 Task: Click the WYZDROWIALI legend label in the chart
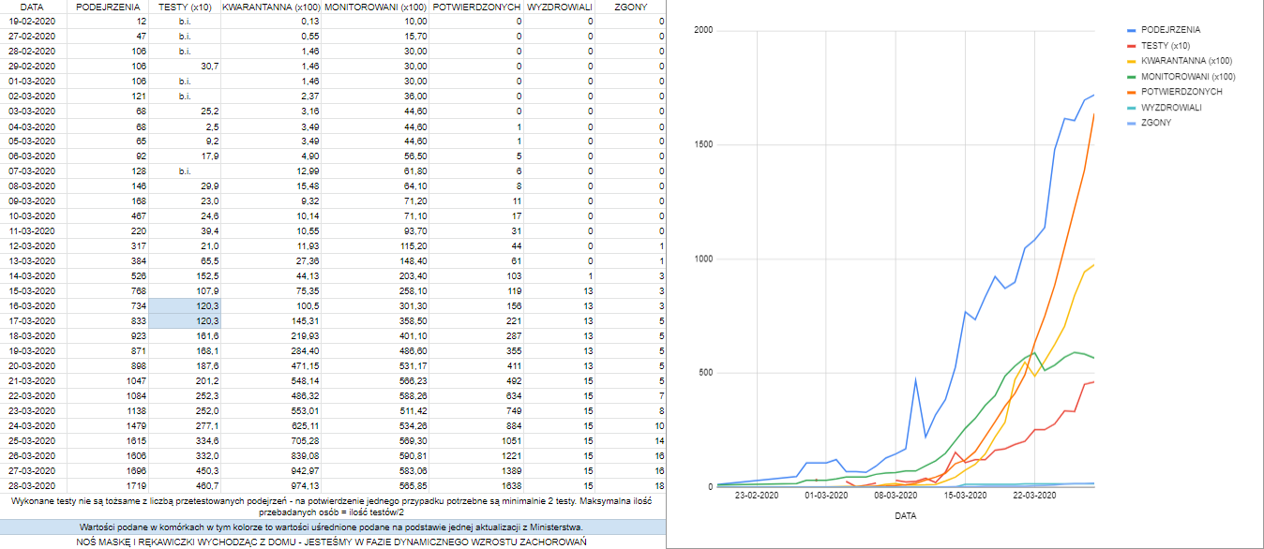[1171, 108]
